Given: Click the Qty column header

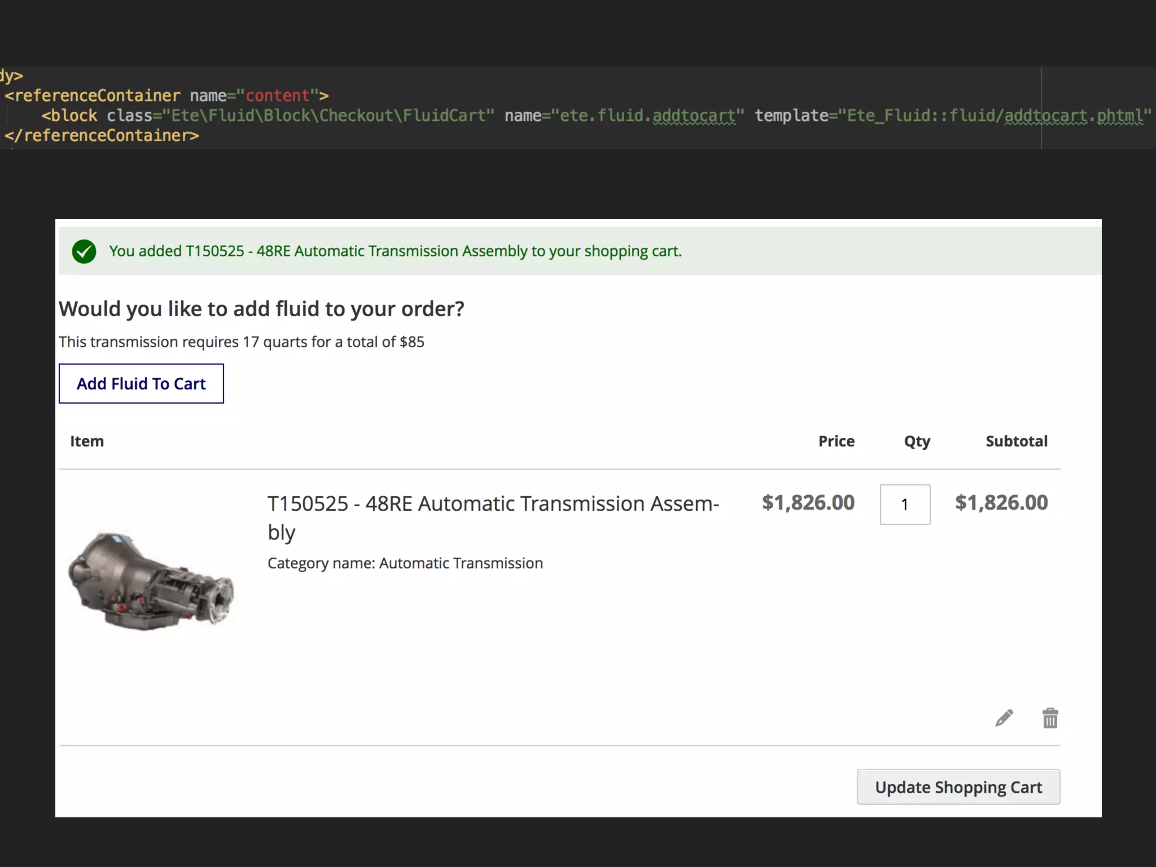Looking at the screenshot, I should coord(917,441).
